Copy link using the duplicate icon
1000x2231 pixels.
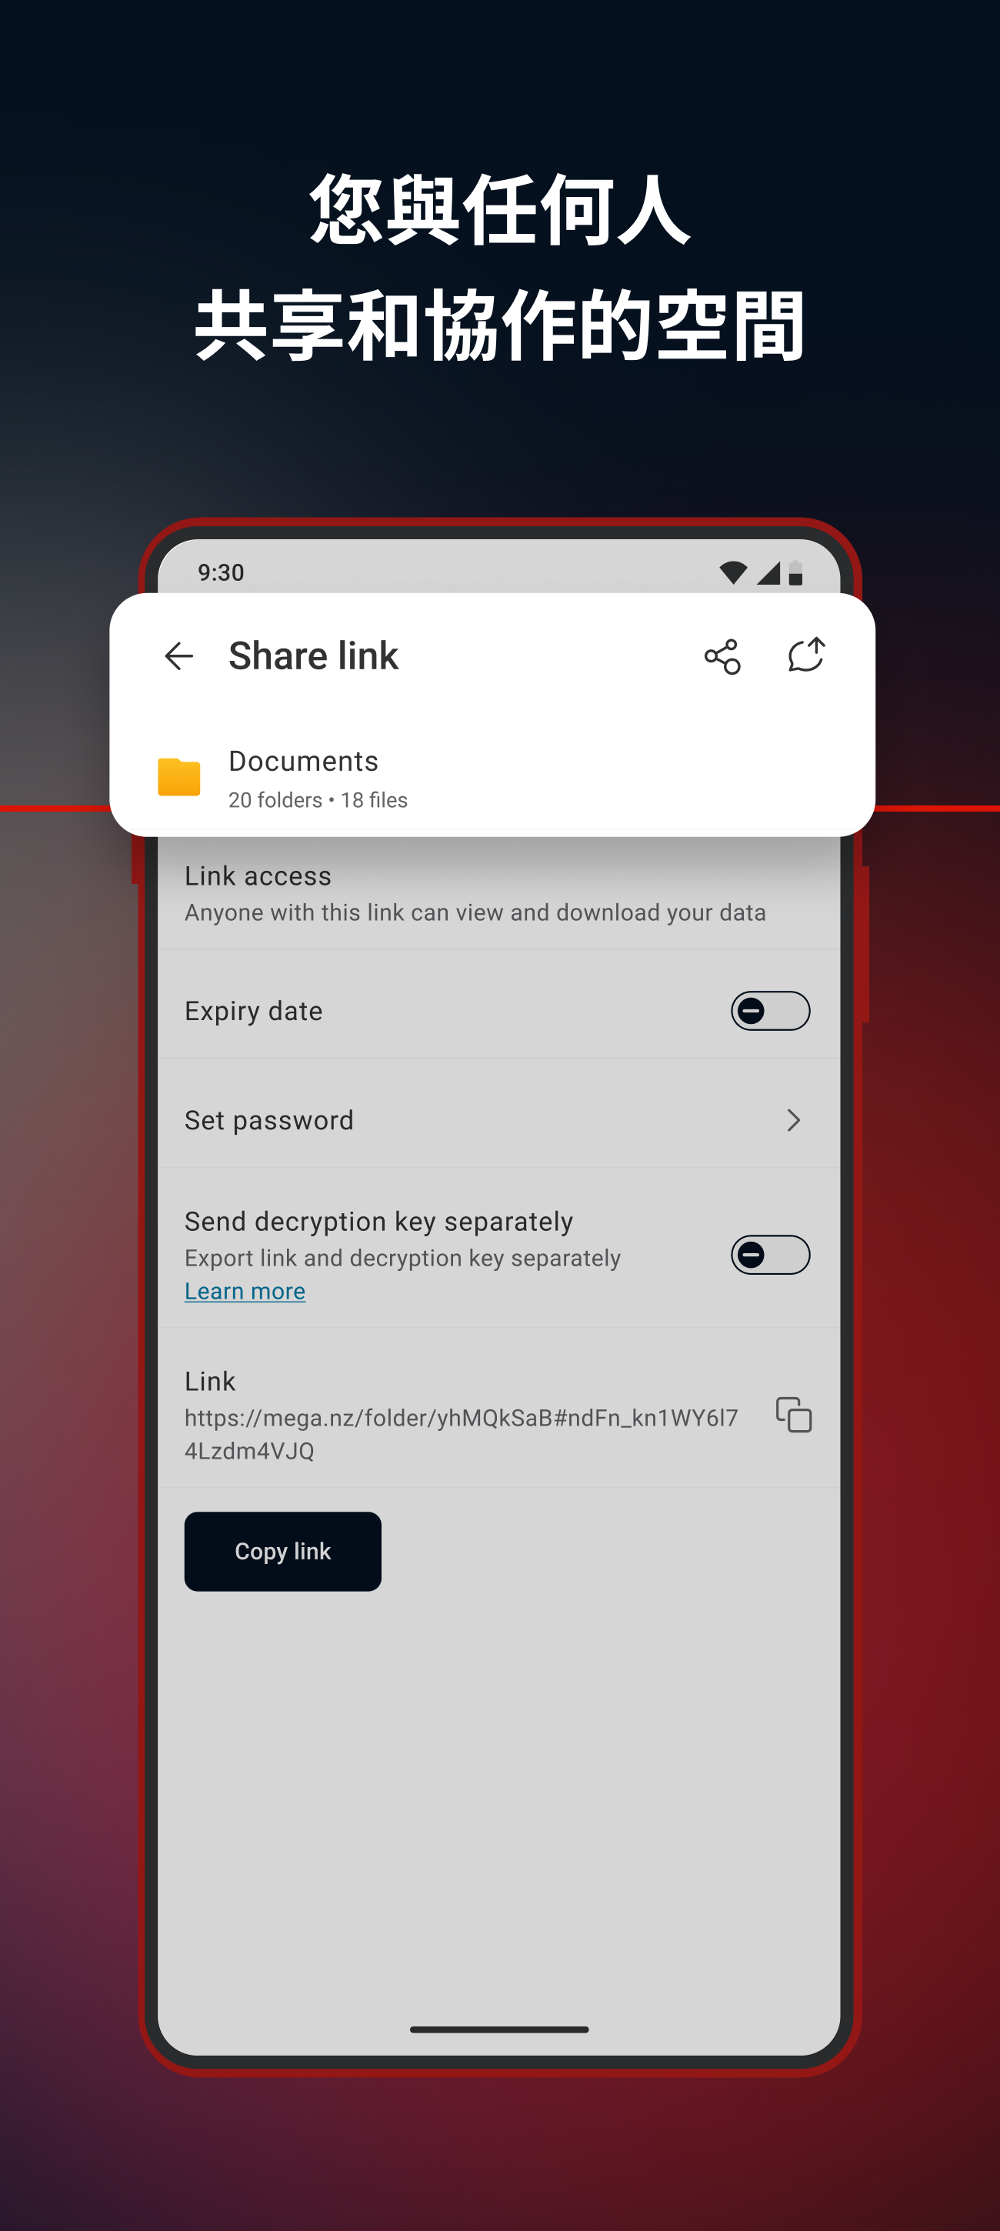click(793, 1414)
